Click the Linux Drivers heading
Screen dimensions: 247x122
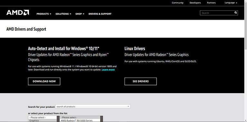(135, 49)
